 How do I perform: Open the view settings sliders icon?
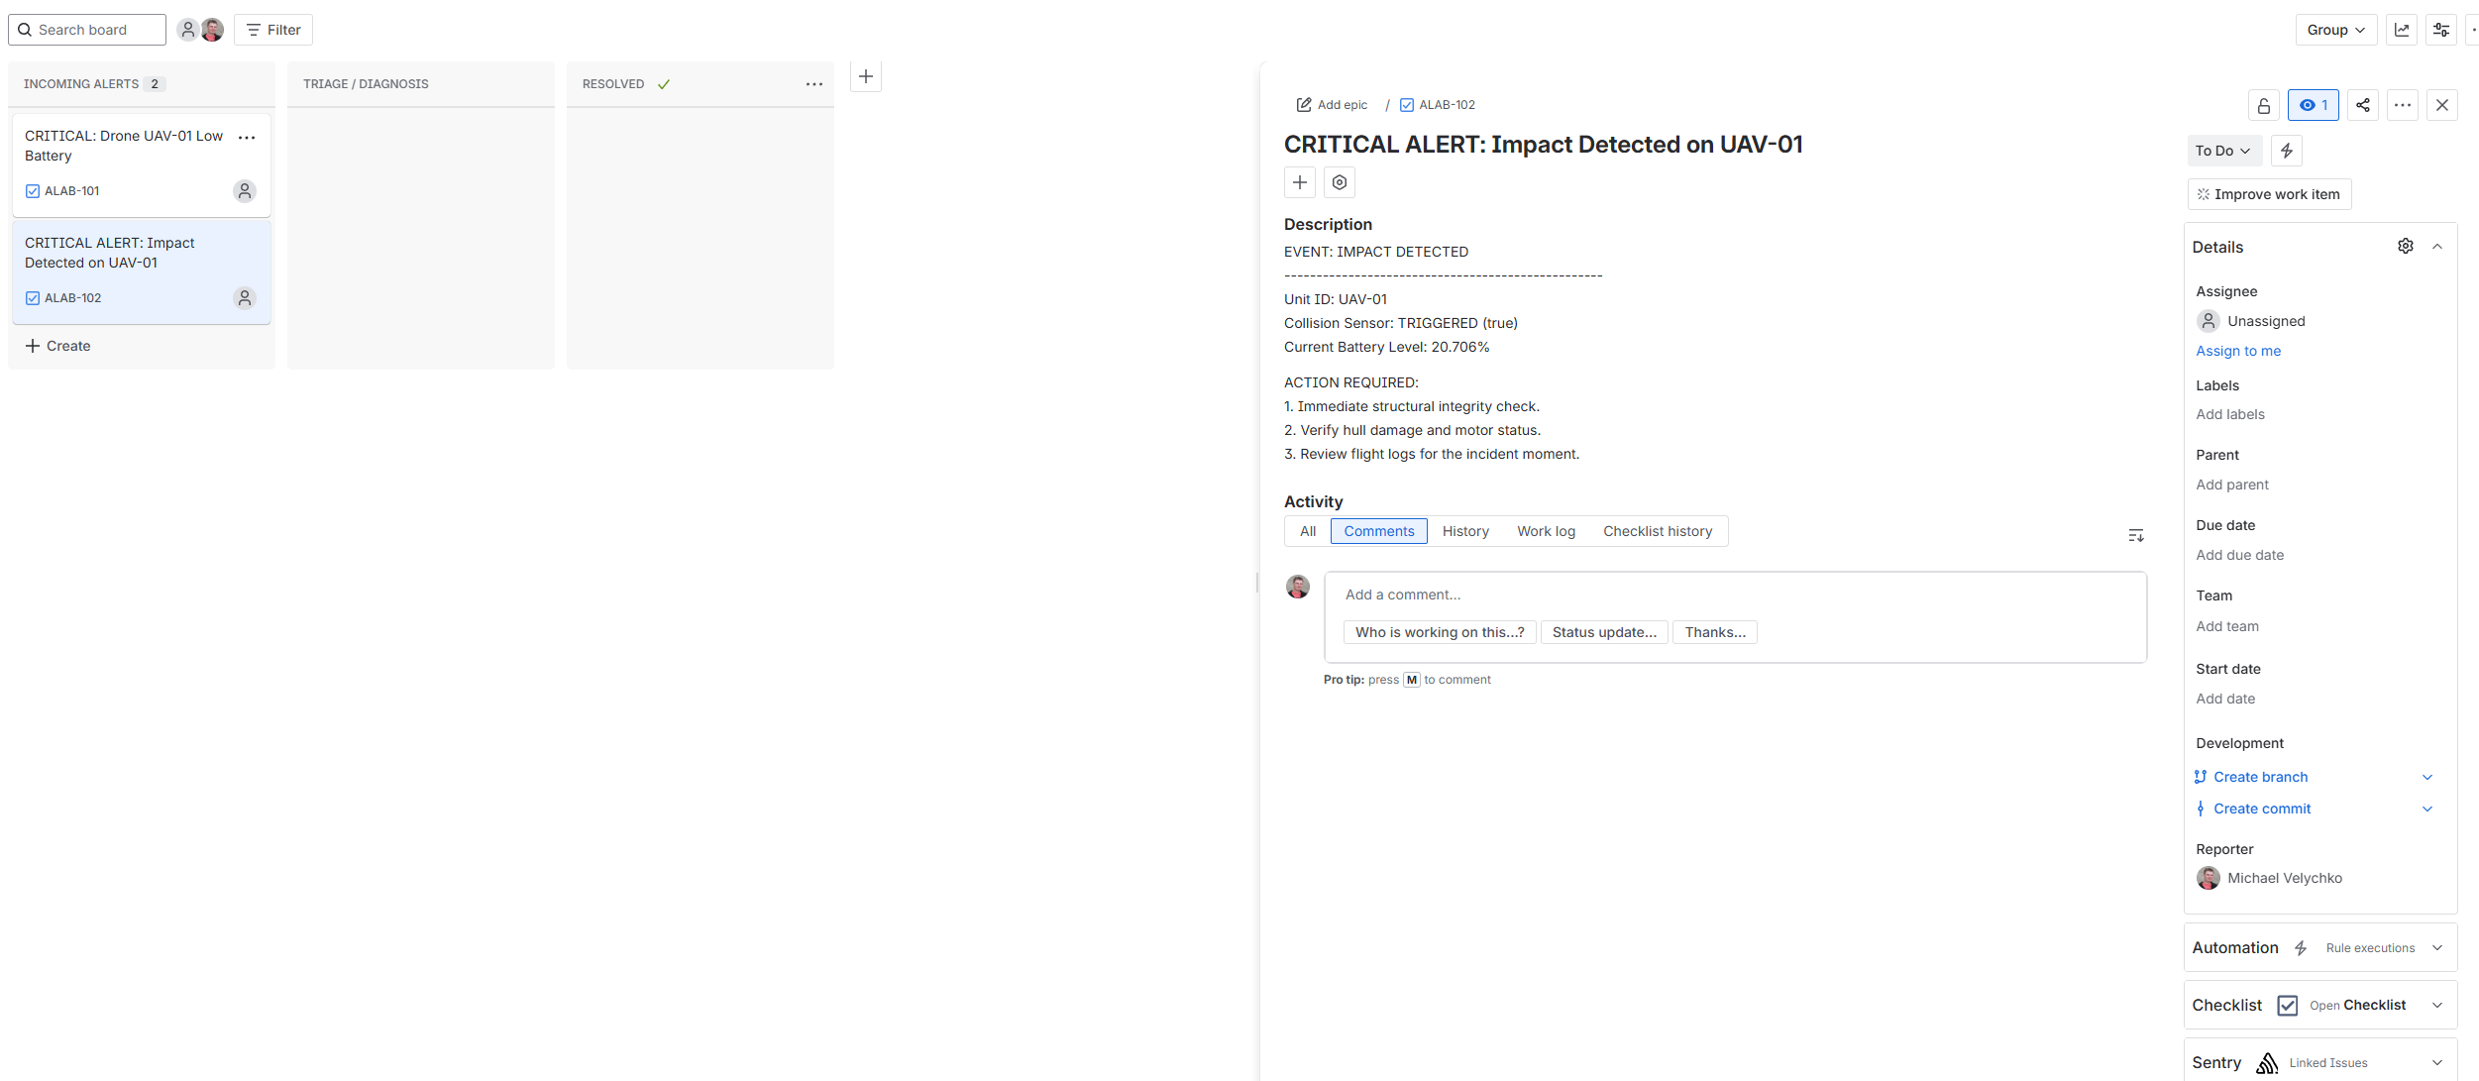pos(2441,30)
